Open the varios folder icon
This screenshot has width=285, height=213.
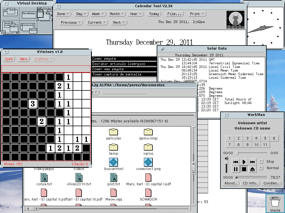[148, 147]
